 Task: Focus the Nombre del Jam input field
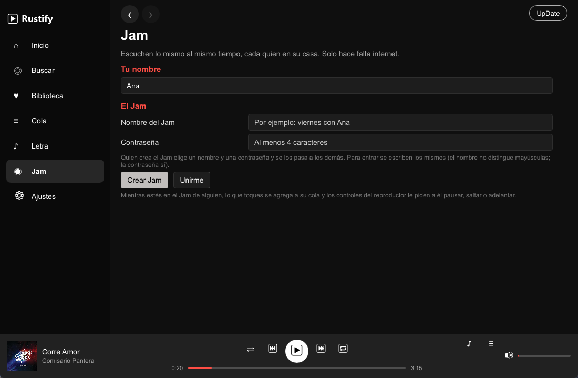coord(400,122)
